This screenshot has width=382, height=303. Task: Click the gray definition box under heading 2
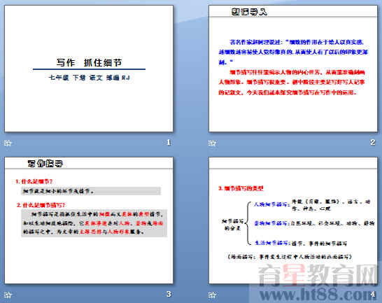pyautogui.click(x=94, y=223)
